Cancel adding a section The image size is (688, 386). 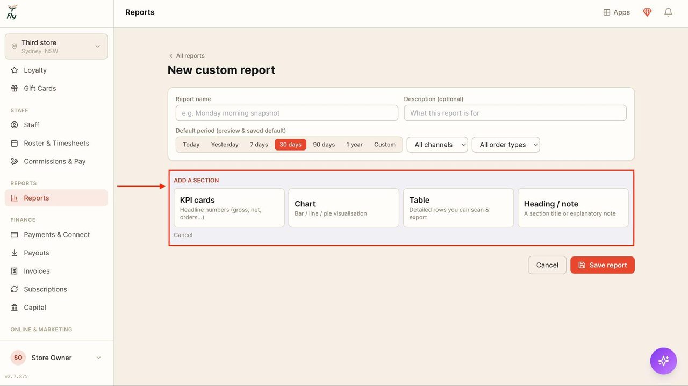[x=183, y=235]
